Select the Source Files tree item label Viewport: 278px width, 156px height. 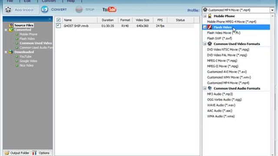[24, 25]
